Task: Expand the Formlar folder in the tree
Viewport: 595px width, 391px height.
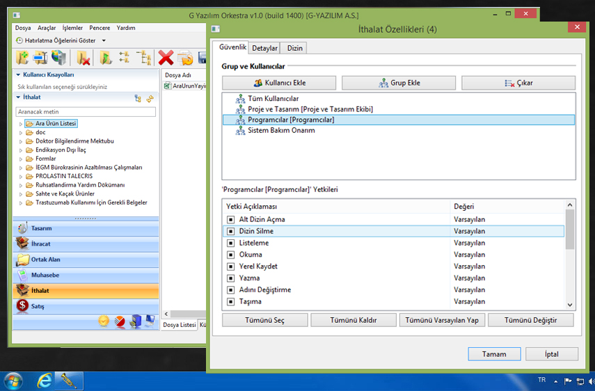Action: [21, 159]
